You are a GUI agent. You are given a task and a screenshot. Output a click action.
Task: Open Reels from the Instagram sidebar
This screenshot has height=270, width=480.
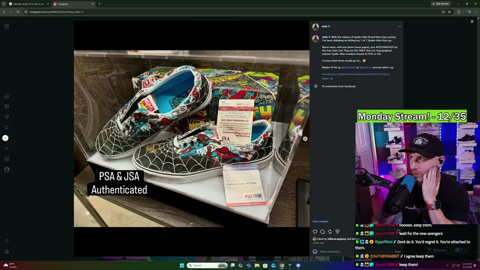[7, 106]
